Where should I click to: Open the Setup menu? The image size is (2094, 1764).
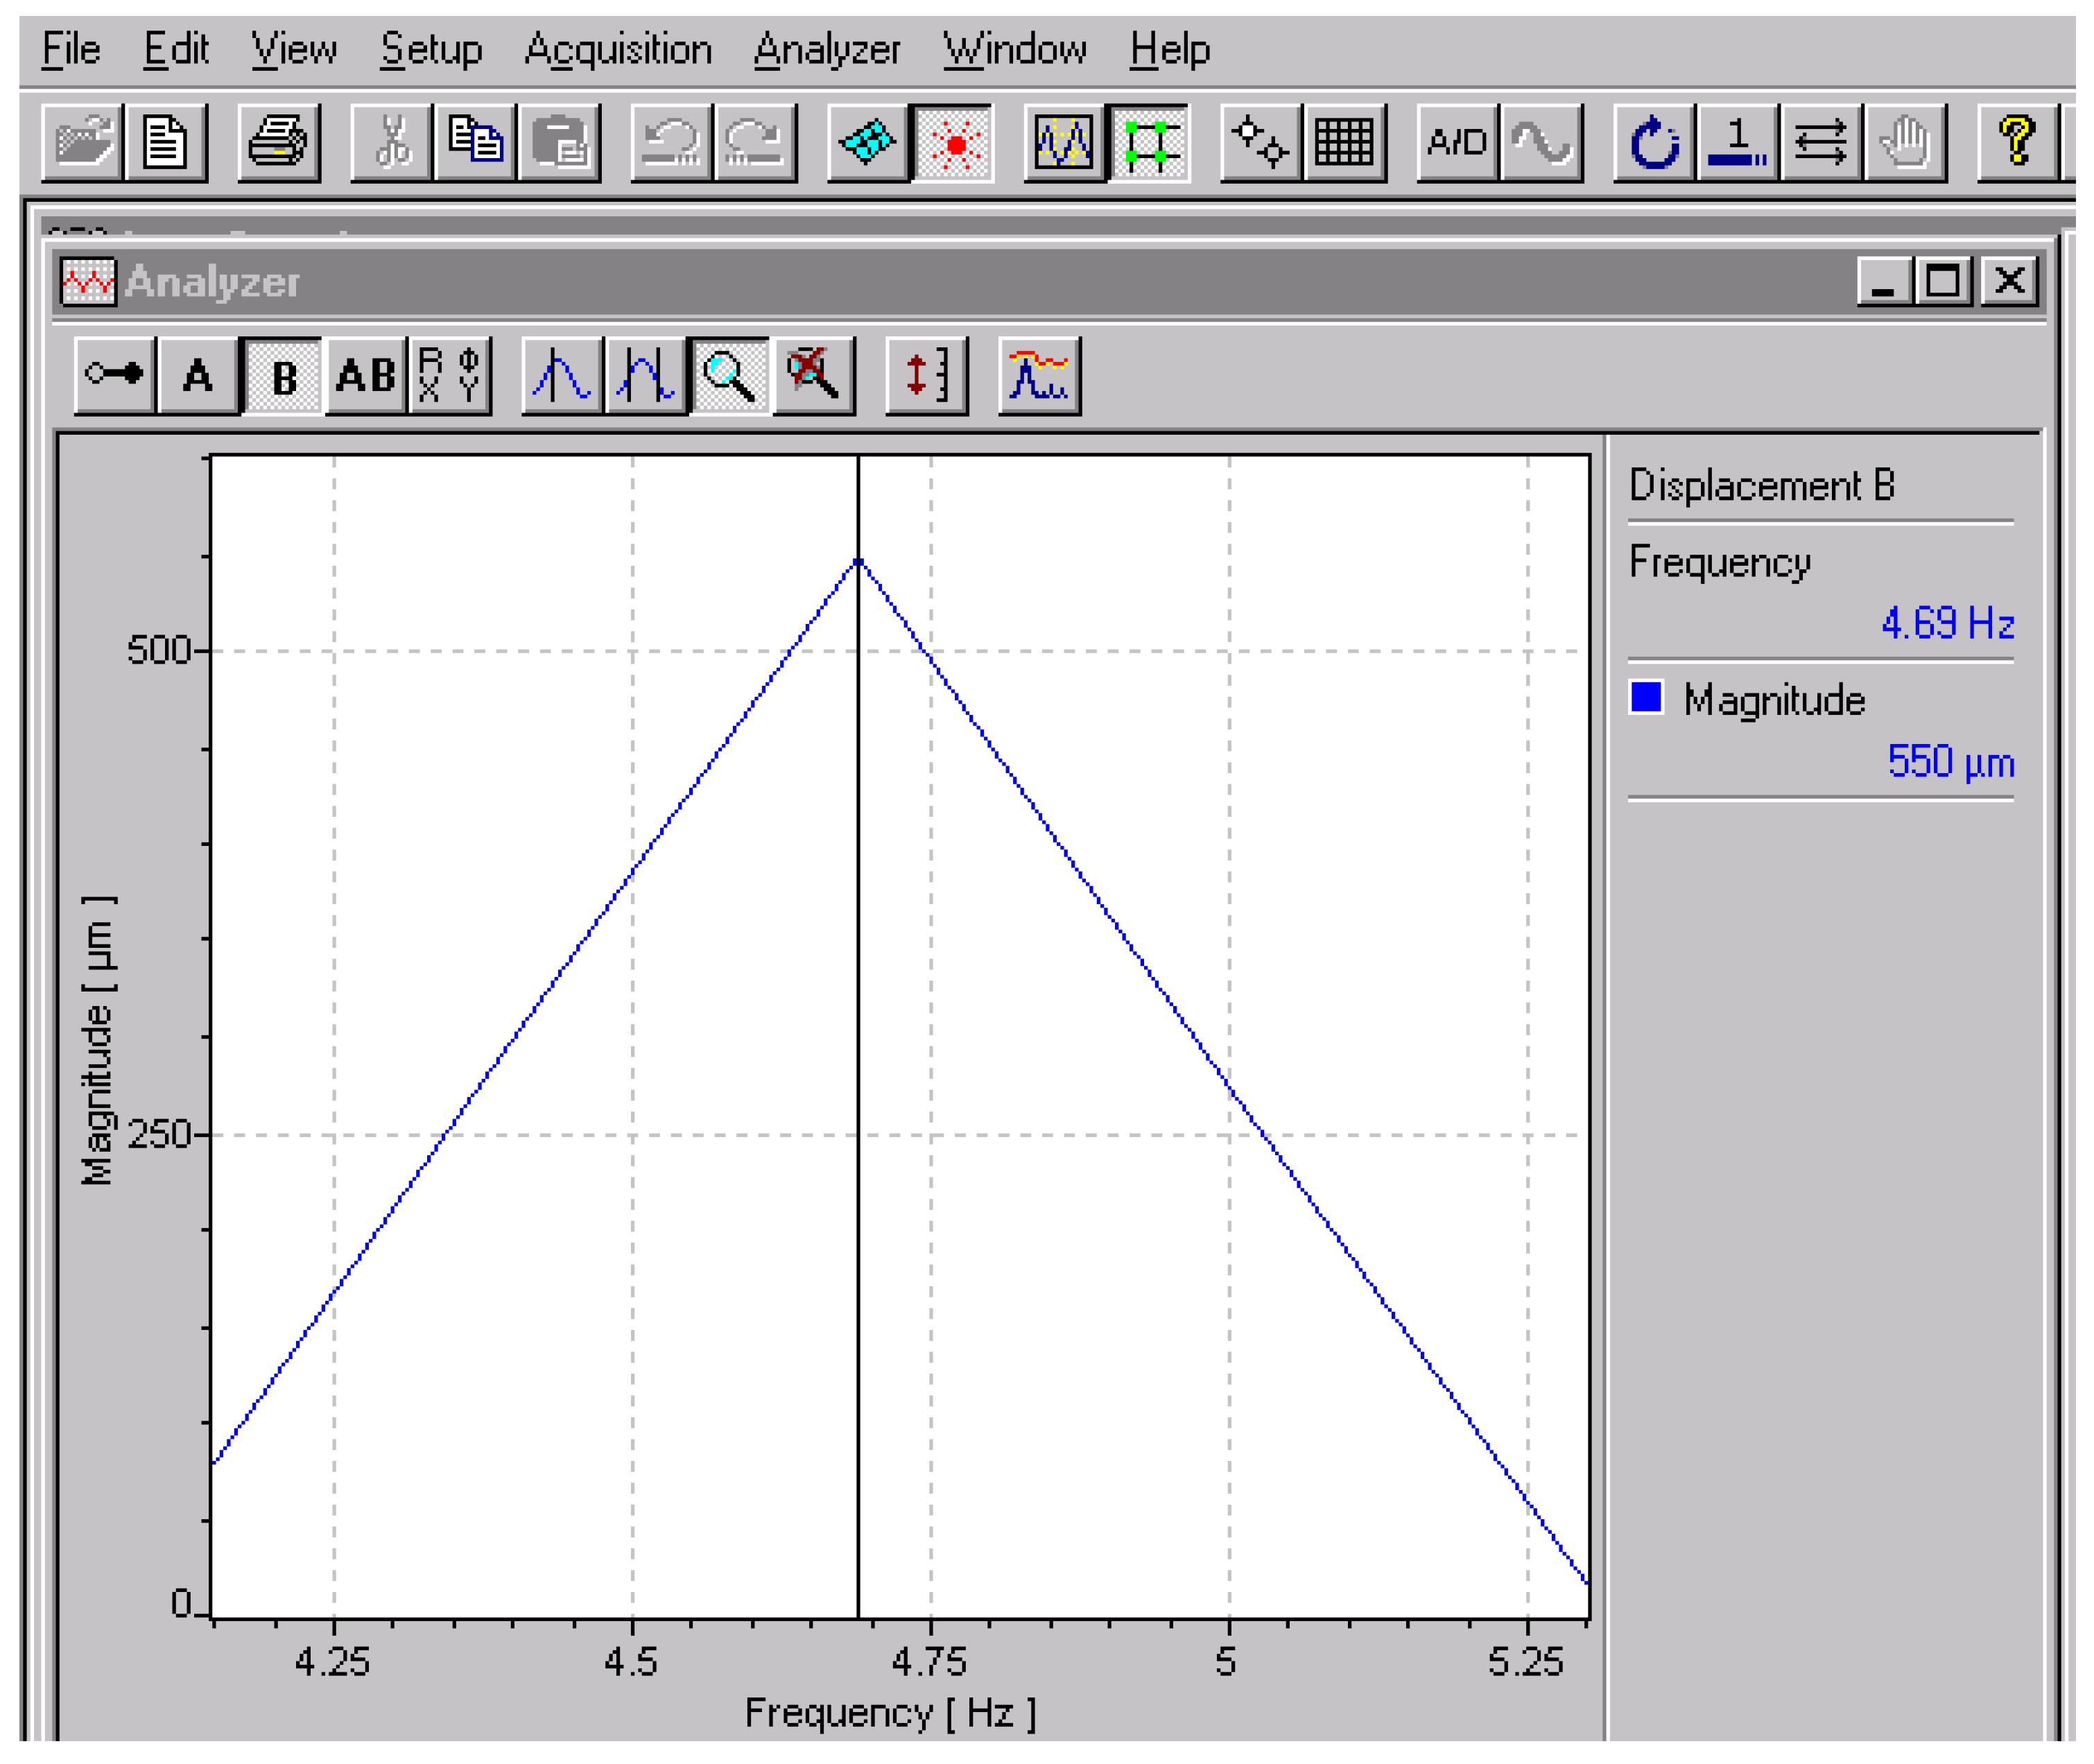pos(431,49)
